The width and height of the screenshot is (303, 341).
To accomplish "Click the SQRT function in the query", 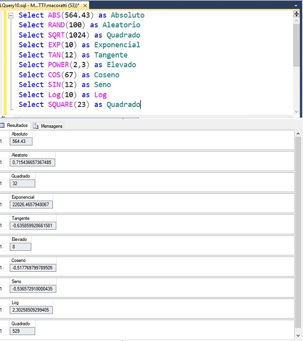I will click(x=56, y=35).
